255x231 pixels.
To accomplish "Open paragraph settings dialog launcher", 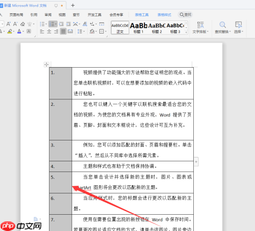I will [107, 36].
